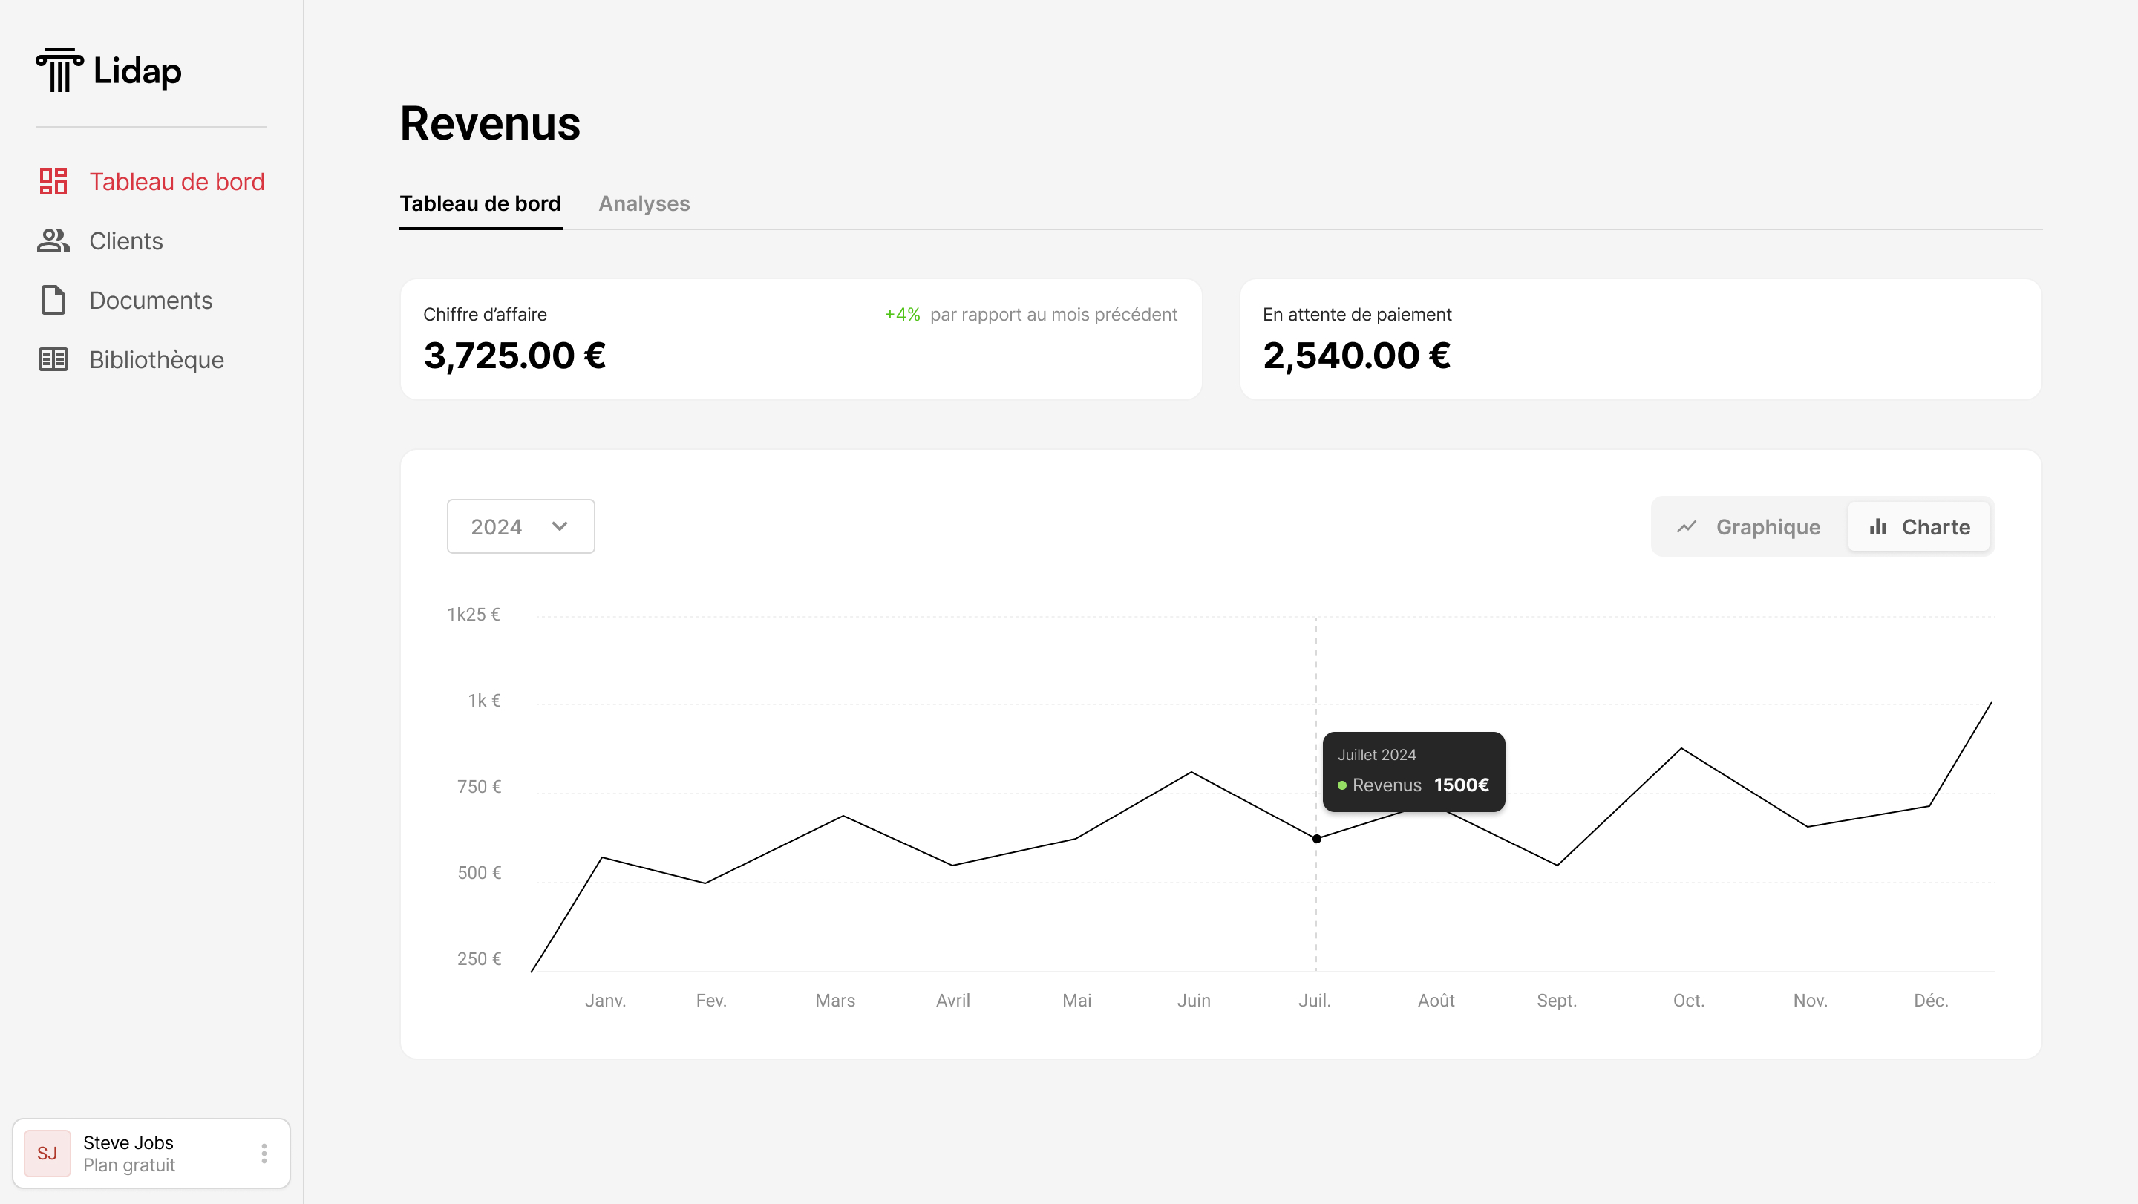Click the Bibliothèque book icon
The width and height of the screenshot is (2138, 1204).
(53, 359)
